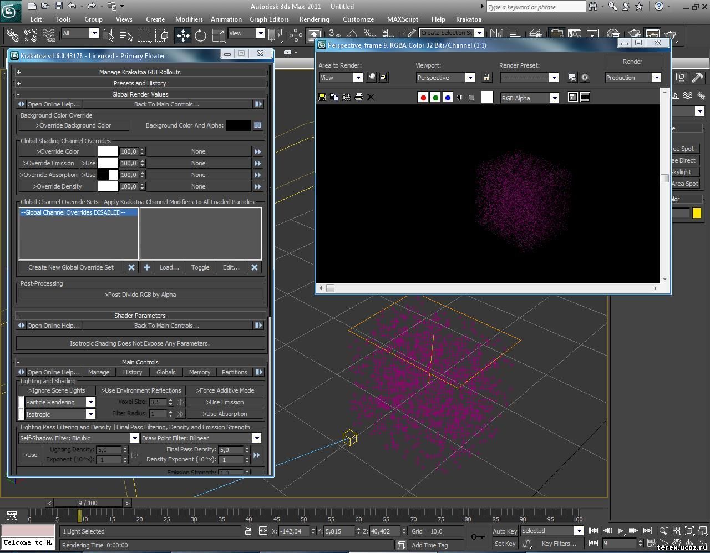Toggle monochrome display in frame window

coord(471,98)
